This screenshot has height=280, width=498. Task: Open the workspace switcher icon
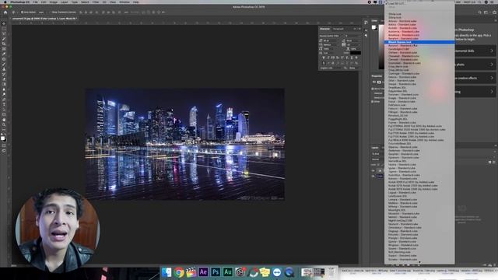tap(486, 12)
